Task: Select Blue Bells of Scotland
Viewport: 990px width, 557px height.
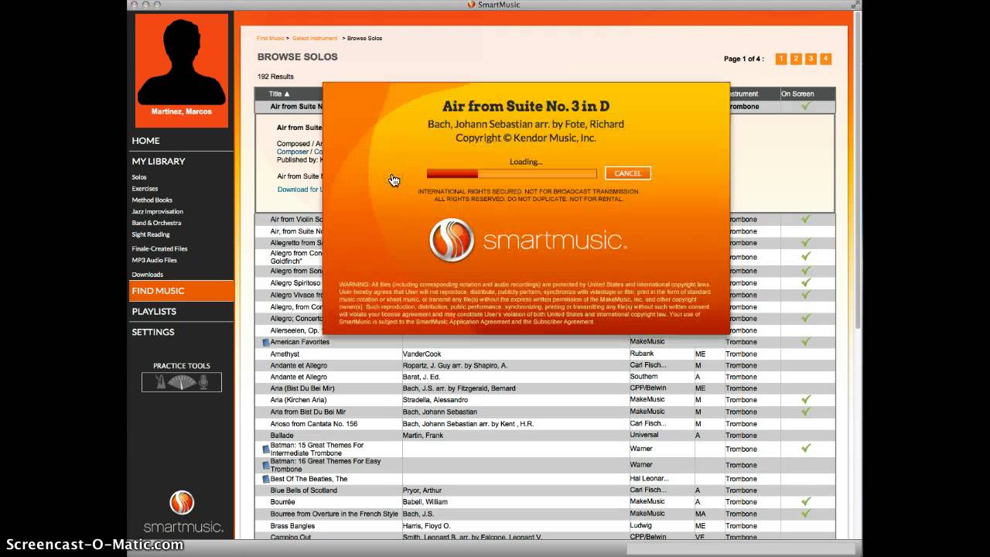Action: (x=303, y=490)
